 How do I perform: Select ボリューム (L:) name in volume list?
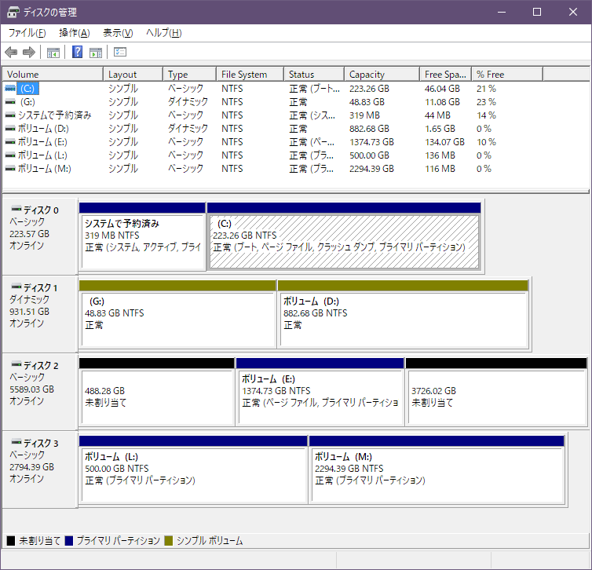click(42, 155)
